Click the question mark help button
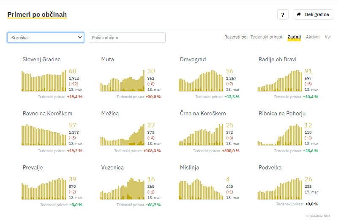This screenshot has width=338, height=221. click(x=283, y=14)
